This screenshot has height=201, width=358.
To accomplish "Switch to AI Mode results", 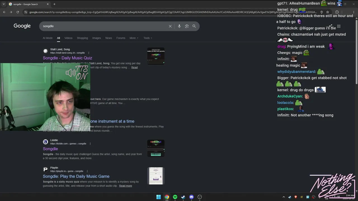I will click(x=48, y=38).
